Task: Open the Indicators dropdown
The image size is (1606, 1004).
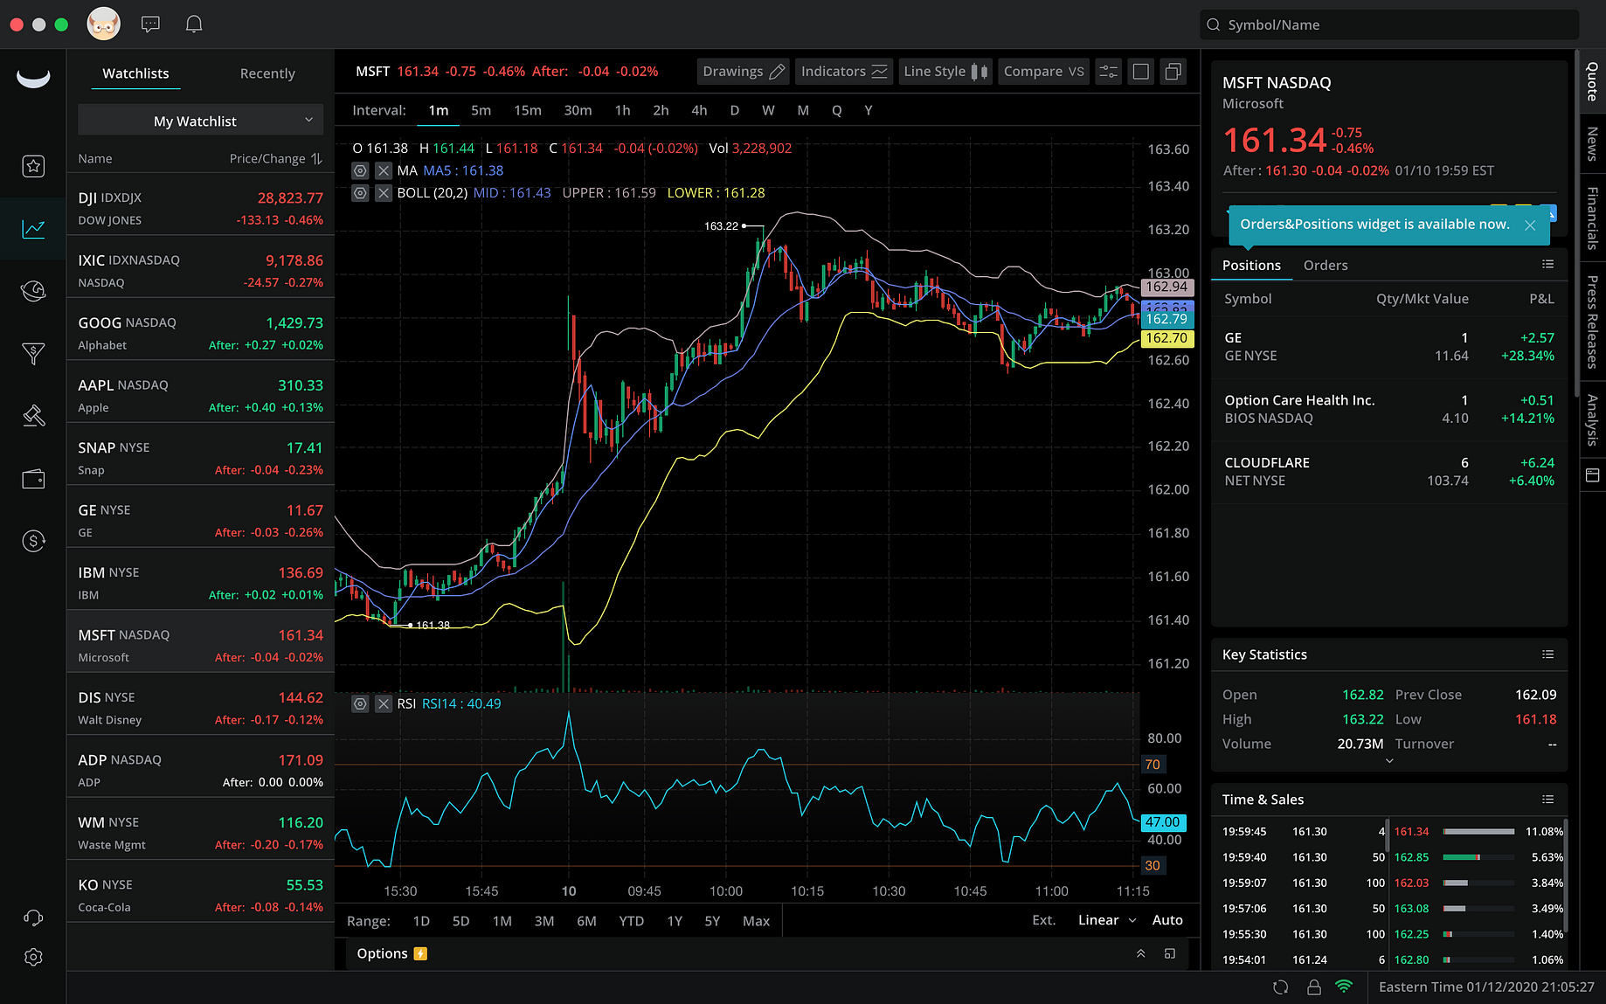Action: click(x=843, y=72)
